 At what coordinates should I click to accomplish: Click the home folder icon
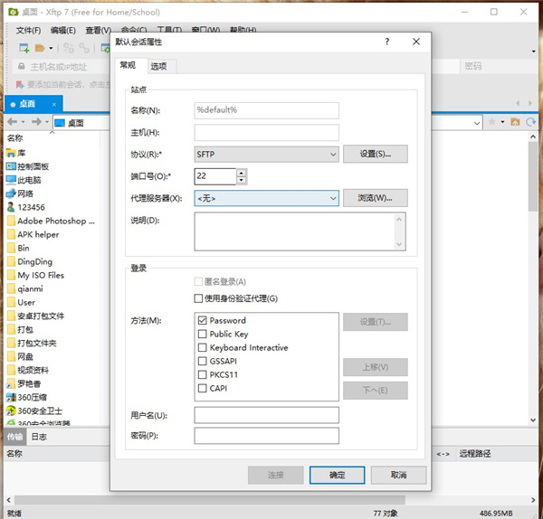515,122
